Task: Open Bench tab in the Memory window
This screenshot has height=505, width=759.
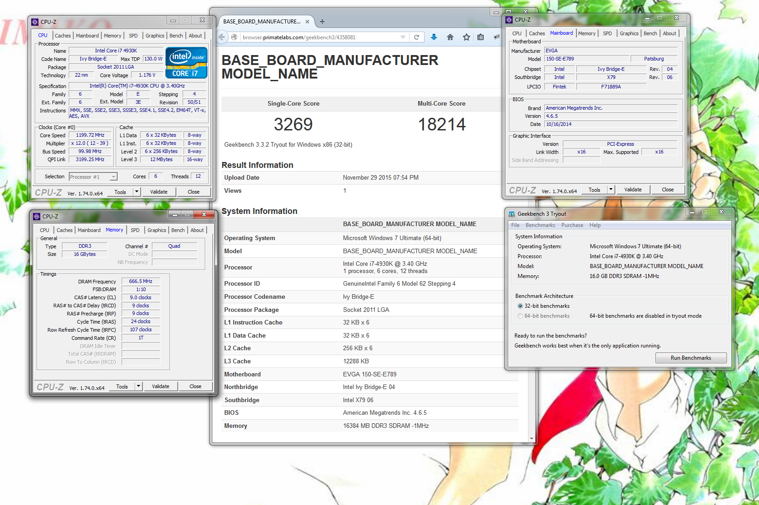Action: tap(178, 230)
